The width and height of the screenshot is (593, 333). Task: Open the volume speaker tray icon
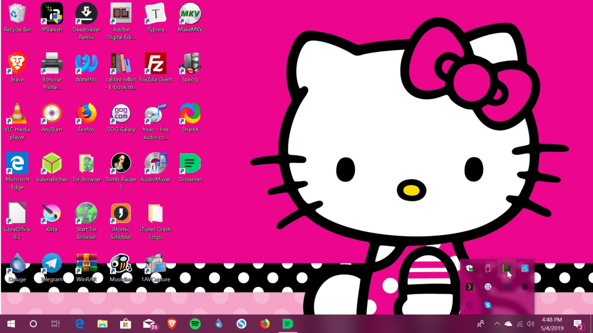click(x=531, y=324)
